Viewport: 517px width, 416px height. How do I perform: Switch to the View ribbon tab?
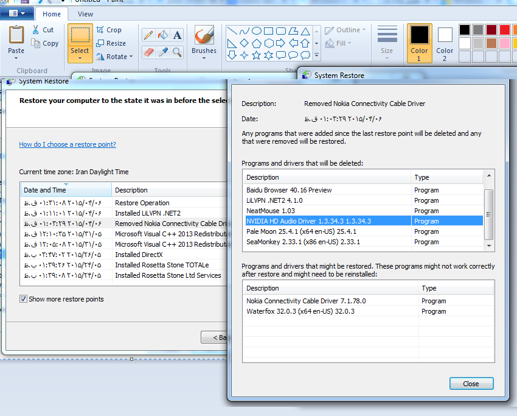85,14
